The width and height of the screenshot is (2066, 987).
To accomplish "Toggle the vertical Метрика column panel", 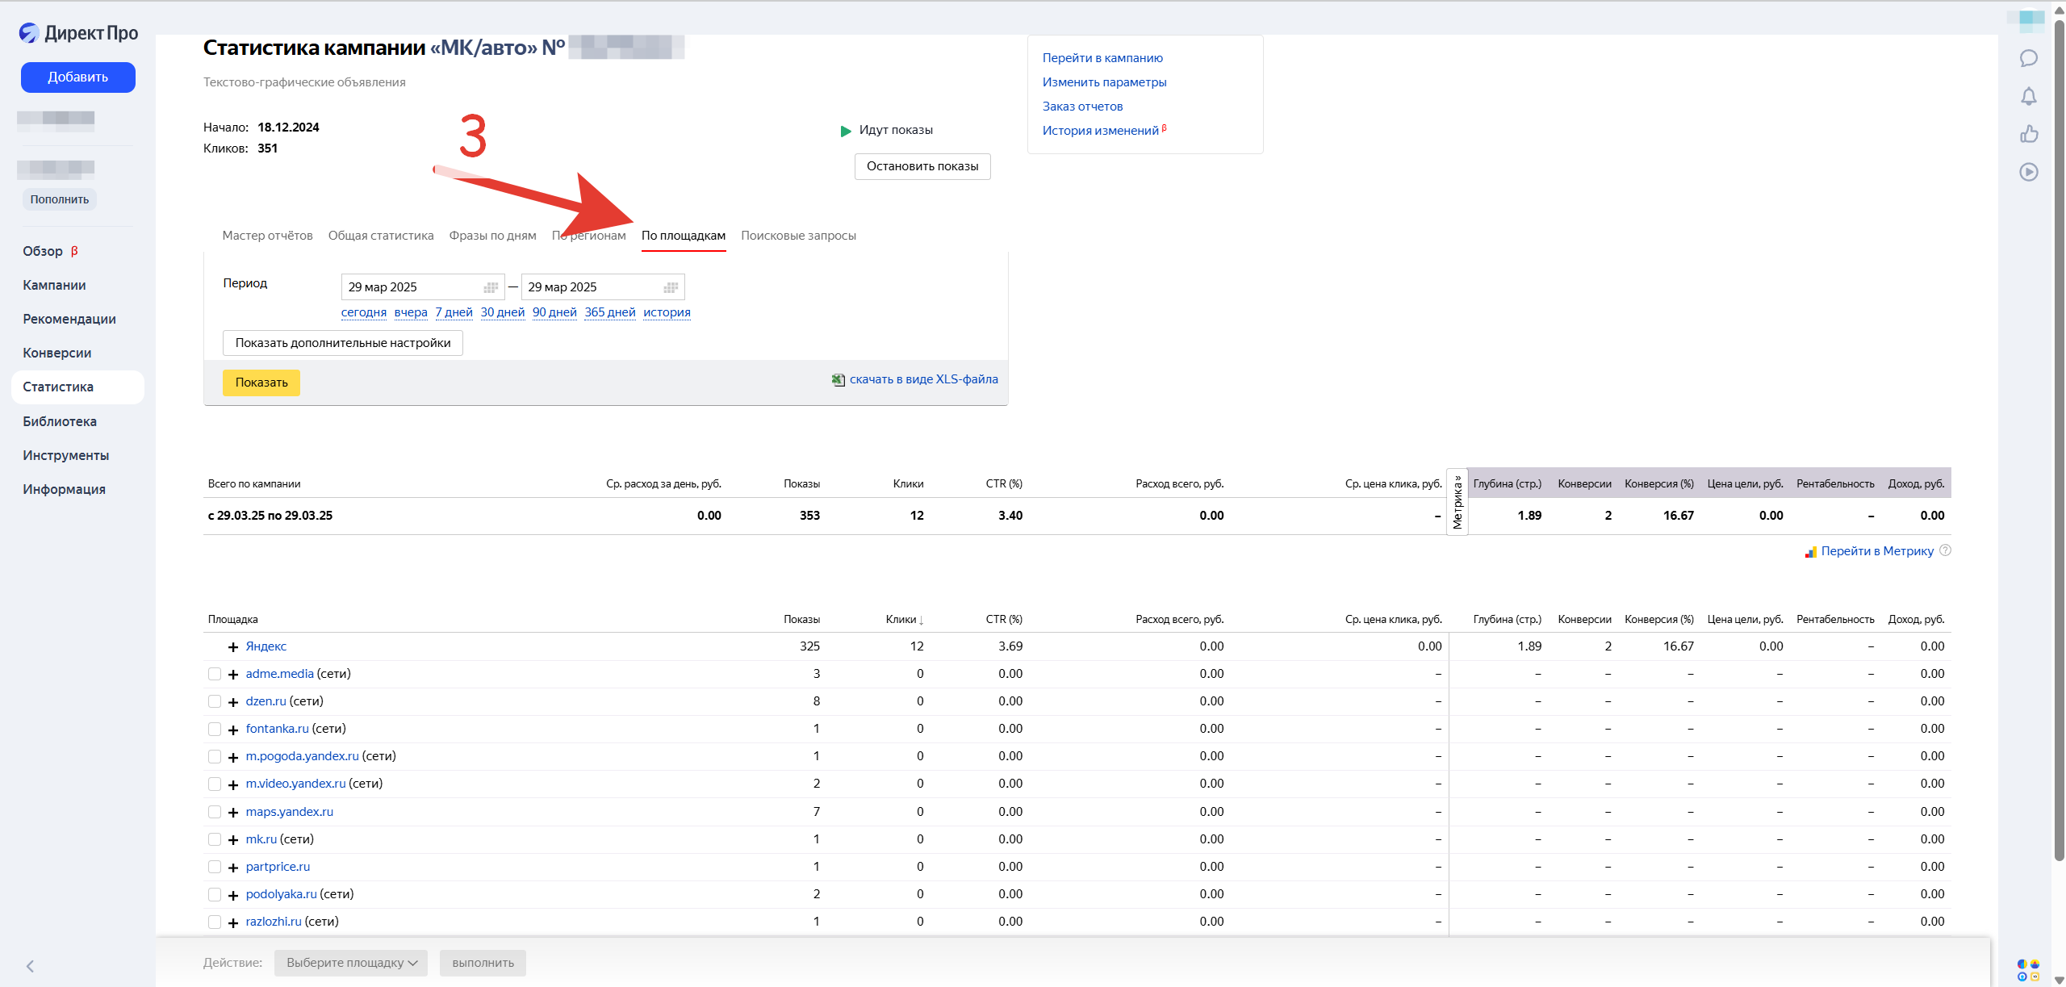I will pyautogui.click(x=1457, y=501).
